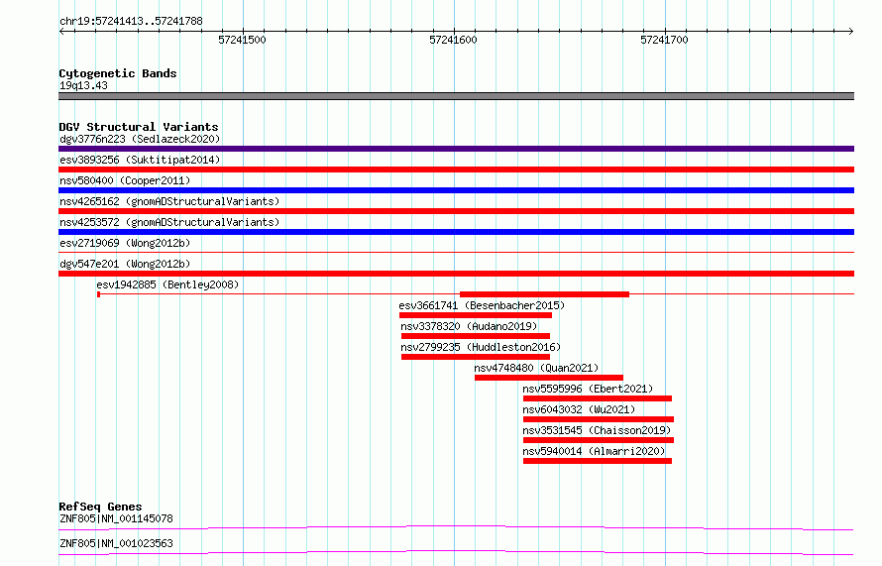Click blue bar under nsv580400 label
882x566 pixels.
[456, 190]
